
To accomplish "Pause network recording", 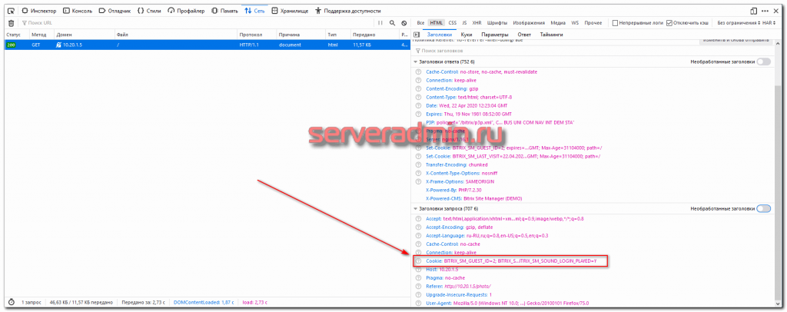I will coord(380,23).
